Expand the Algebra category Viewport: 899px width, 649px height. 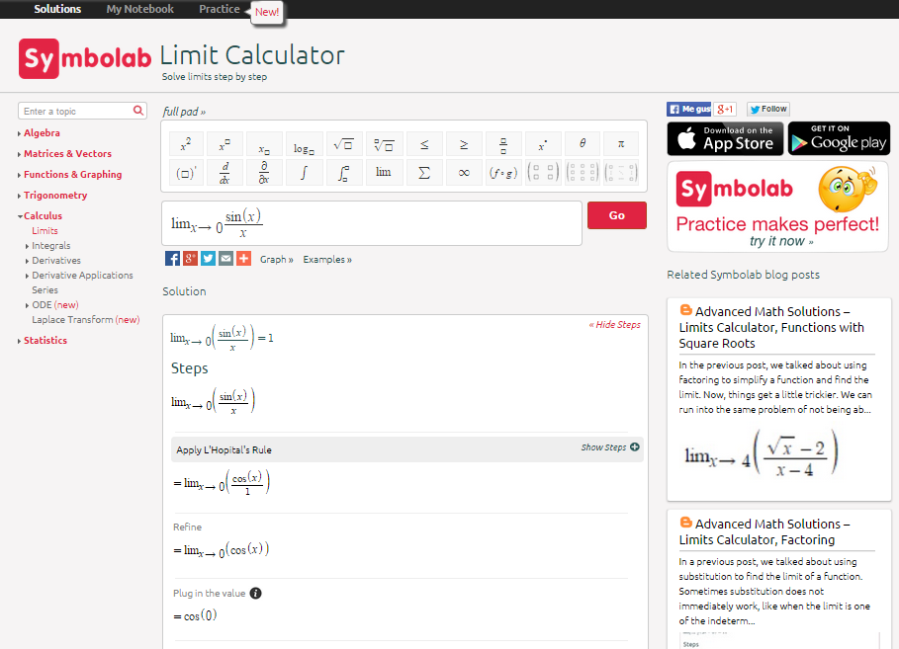point(42,132)
